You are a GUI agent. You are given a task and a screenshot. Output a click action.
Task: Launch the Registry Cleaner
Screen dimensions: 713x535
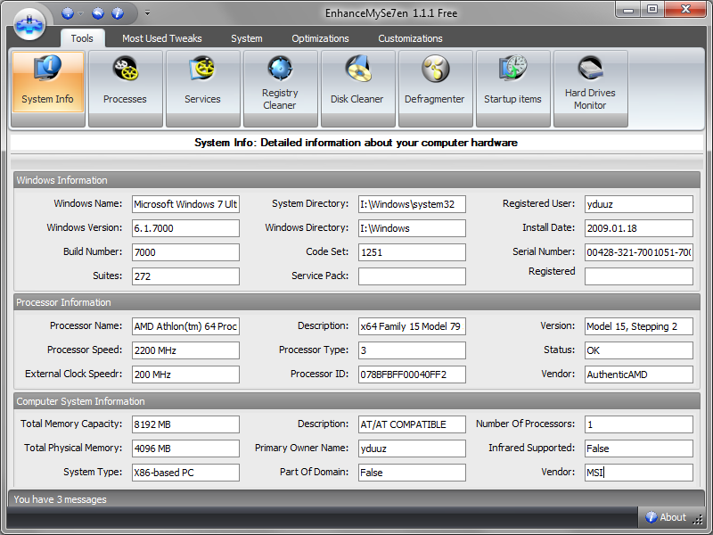click(x=280, y=86)
